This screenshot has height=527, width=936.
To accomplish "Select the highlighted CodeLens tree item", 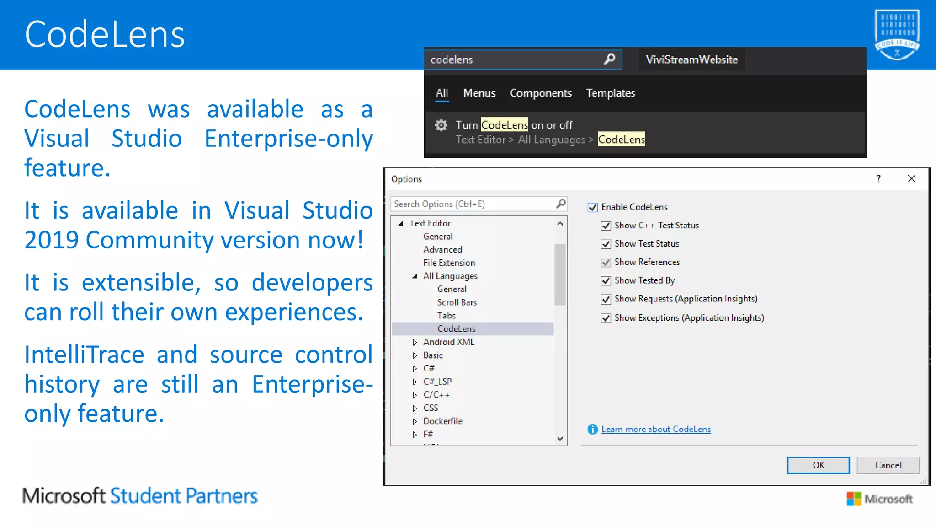I will pyautogui.click(x=473, y=329).
